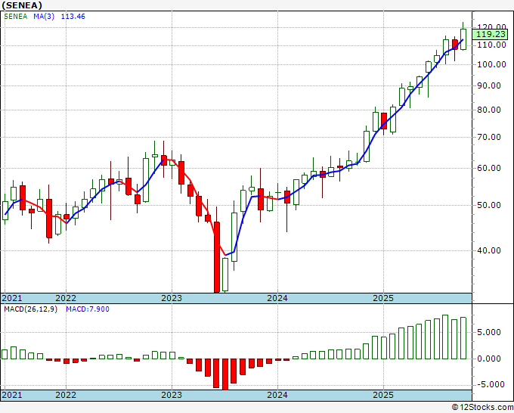The image size is (514, 413).
Task: Click the 90.00 price axis label
Action: (x=488, y=85)
